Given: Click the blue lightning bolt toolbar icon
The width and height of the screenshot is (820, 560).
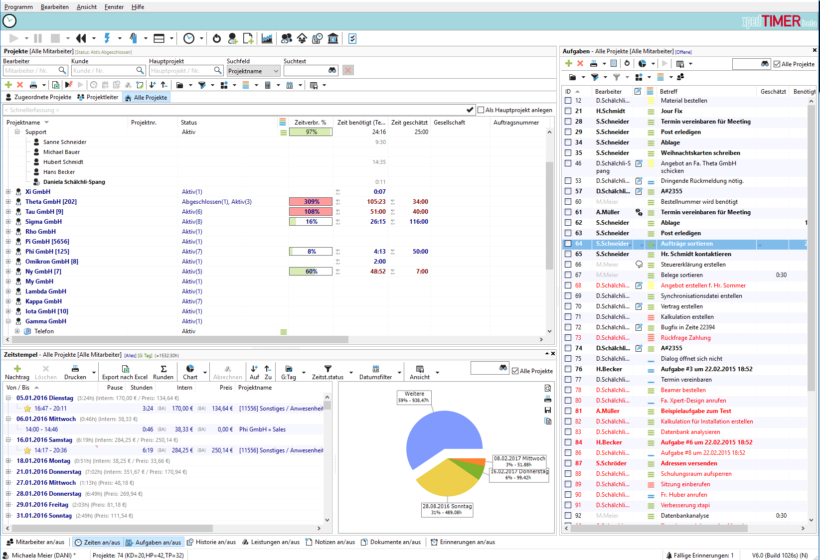Looking at the screenshot, I should tap(107, 38).
